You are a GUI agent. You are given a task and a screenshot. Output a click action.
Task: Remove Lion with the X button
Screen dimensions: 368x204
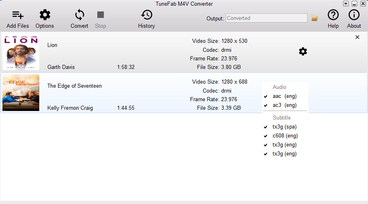click(x=357, y=37)
